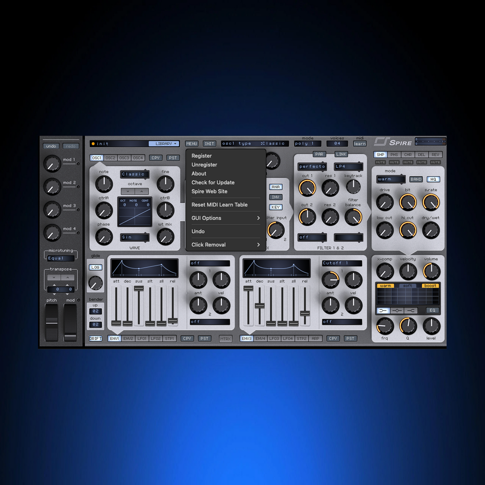
Task: Click the master volume knob
Action: 431,272
